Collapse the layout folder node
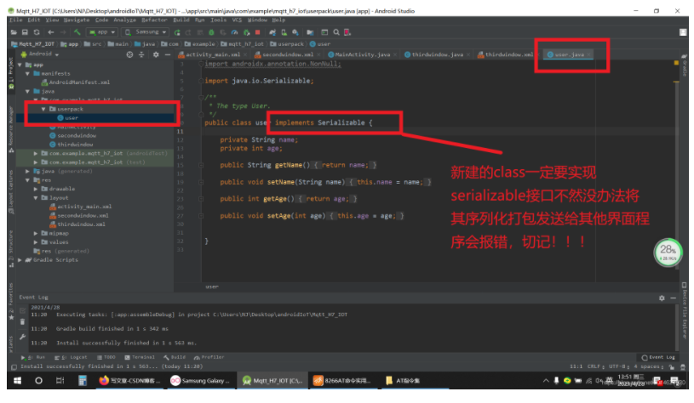 pos(36,197)
